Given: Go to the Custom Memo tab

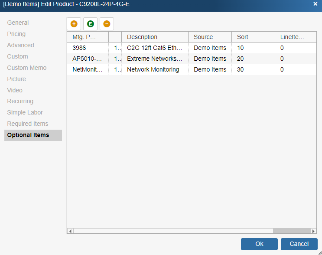Looking at the screenshot, I should coord(26,68).
